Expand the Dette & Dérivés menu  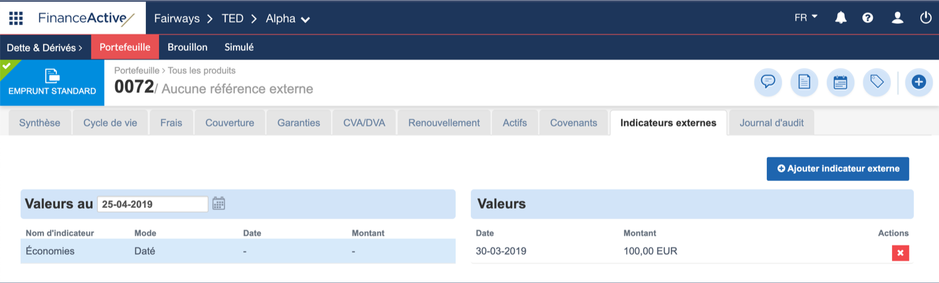(45, 48)
